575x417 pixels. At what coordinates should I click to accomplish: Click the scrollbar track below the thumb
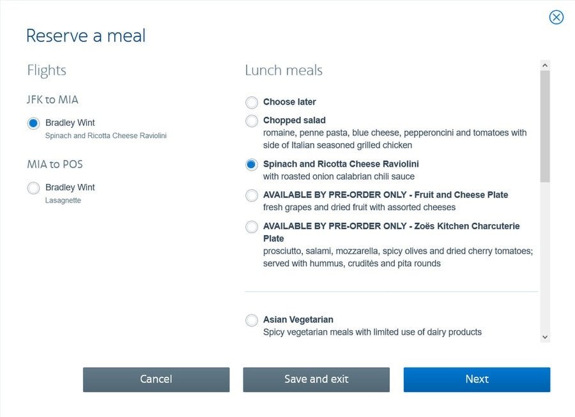pyautogui.click(x=545, y=255)
